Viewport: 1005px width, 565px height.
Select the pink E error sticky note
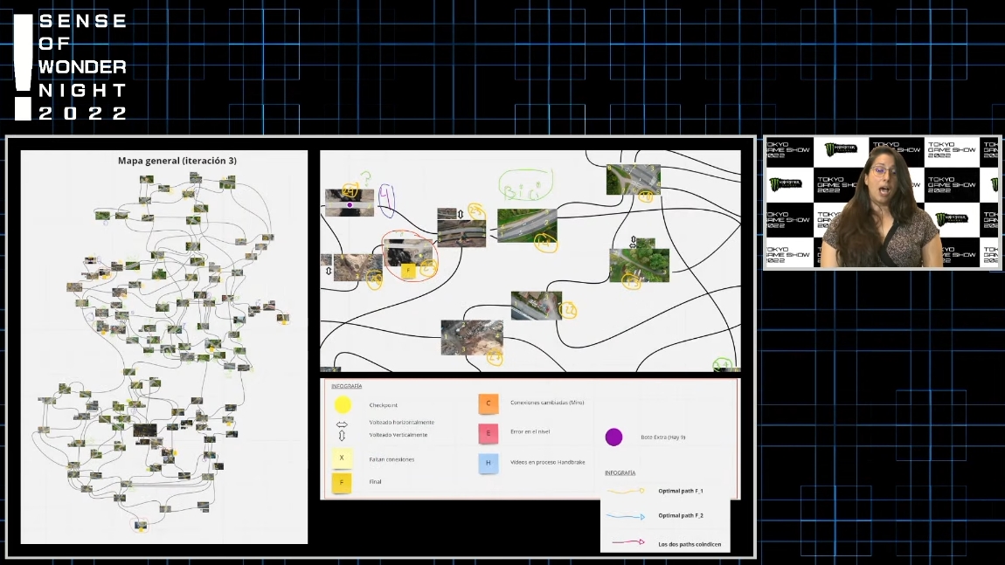[x=488, y=433]
